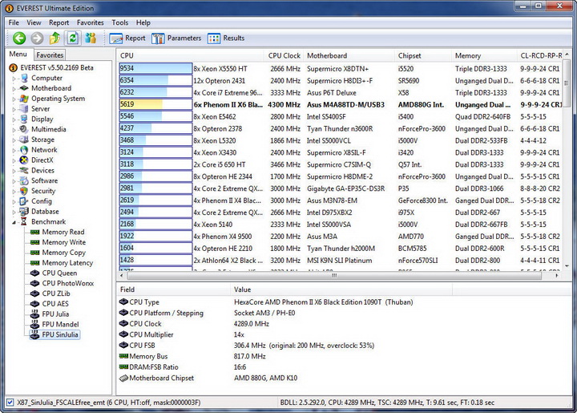The height and width of the screenshot is (413, 577).
Task: Open the Results toolbar button
Action: point(226,38)
